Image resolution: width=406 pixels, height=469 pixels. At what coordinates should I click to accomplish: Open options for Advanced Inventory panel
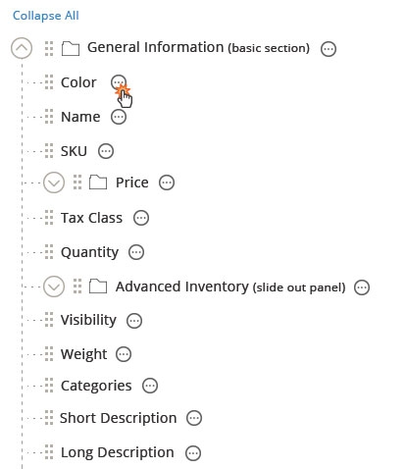(x=362, y=287)
